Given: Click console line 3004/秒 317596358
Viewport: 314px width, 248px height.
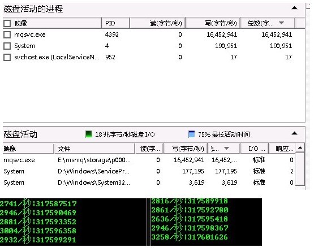Looking at the screenshot, I should [x=38, y=230].
